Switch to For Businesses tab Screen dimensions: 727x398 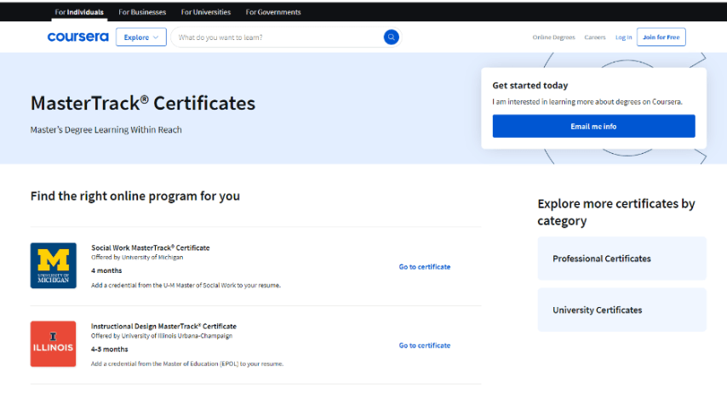pos(142,12)
